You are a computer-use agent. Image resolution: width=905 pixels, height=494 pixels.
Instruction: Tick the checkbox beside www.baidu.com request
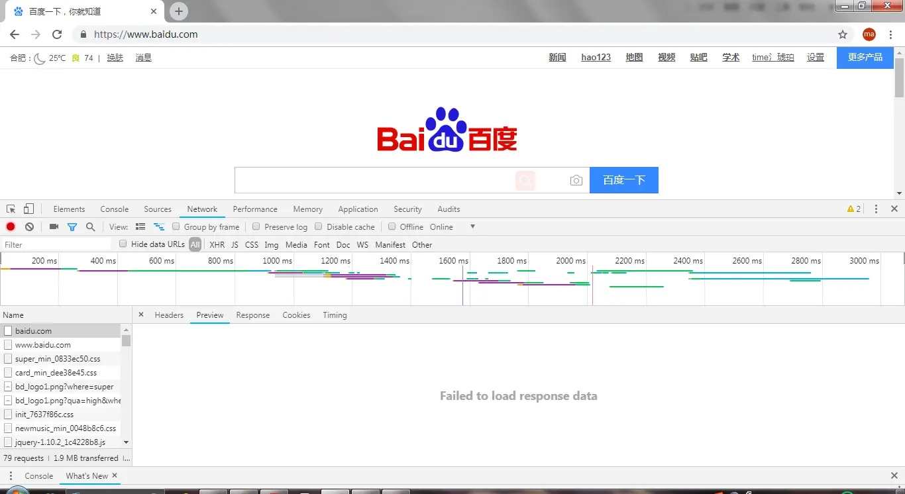(8, 344)
